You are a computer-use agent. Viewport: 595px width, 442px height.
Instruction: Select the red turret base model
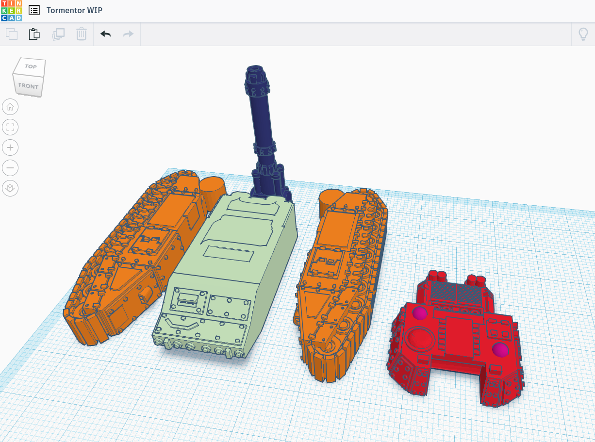(x=456, y=340)
